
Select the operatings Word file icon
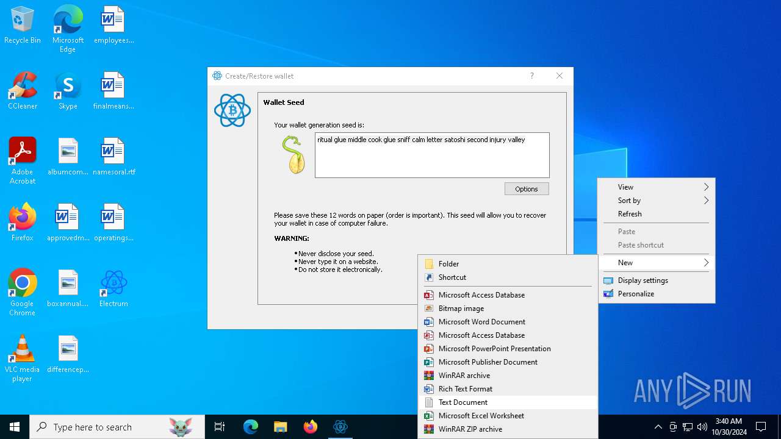tap(113, 223)
